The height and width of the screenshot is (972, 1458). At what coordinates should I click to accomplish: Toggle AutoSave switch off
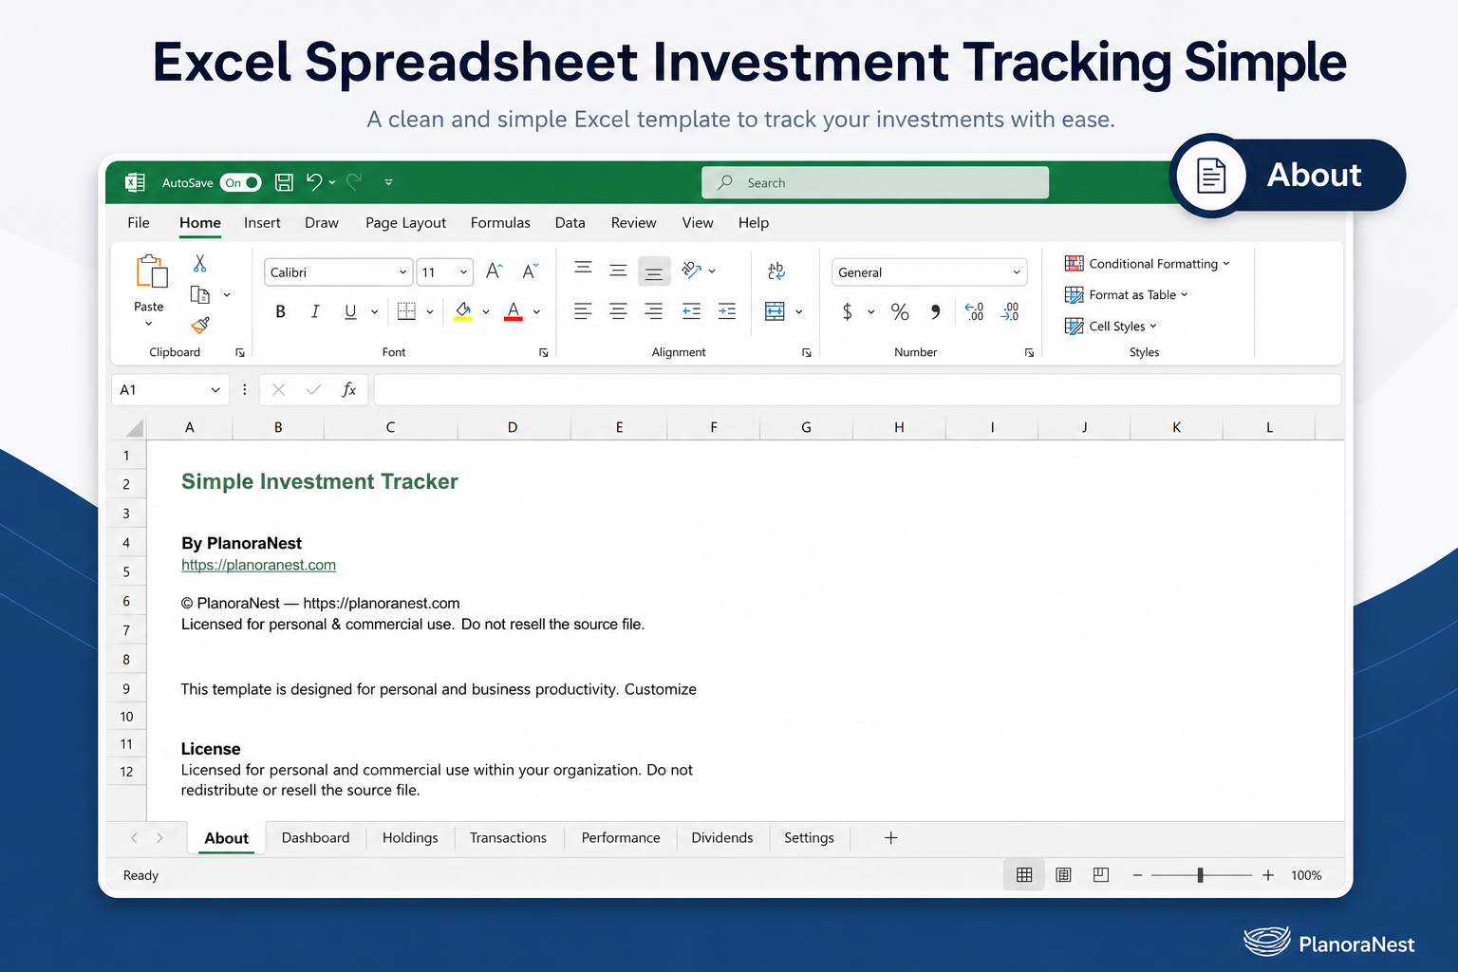[241, 182]
